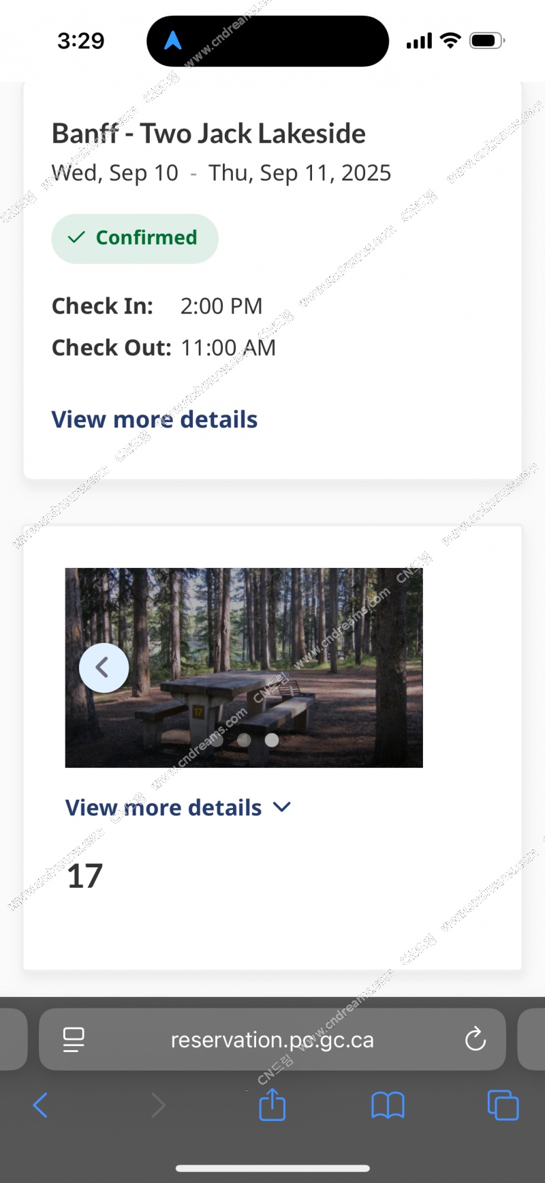Tap the home indicator bar
This screenshot has width=545, height=1183.
[x=272, y=1168]
